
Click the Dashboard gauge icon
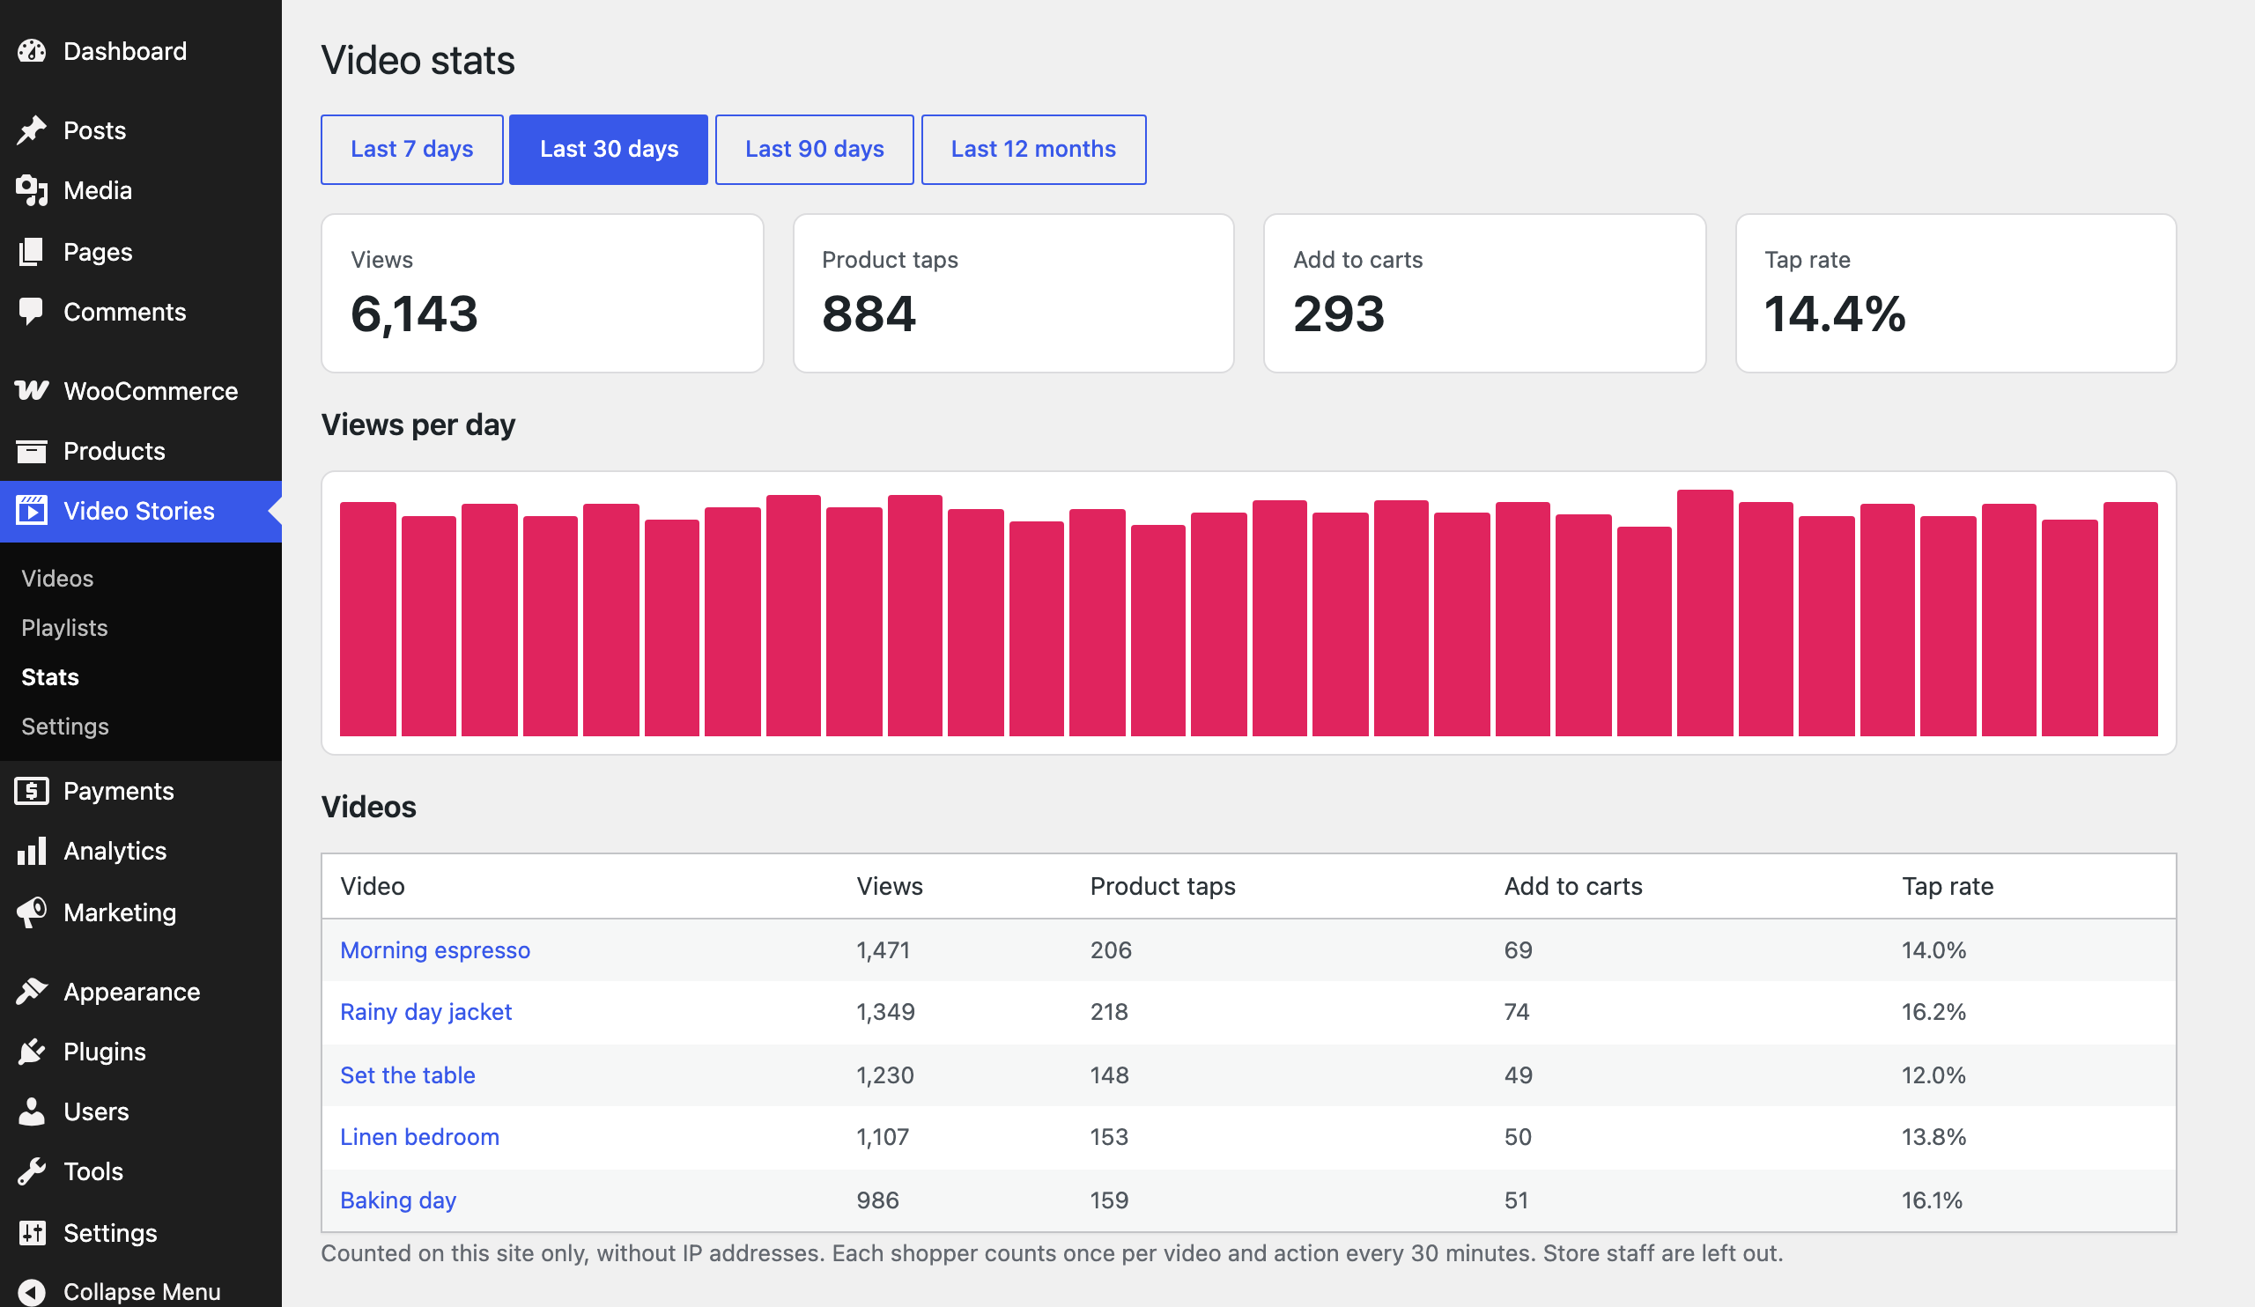tap(33, 51)
